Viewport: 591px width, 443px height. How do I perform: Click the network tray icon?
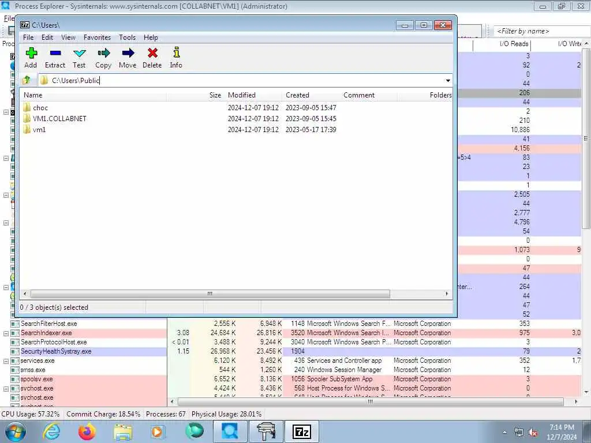click(519, 433)
